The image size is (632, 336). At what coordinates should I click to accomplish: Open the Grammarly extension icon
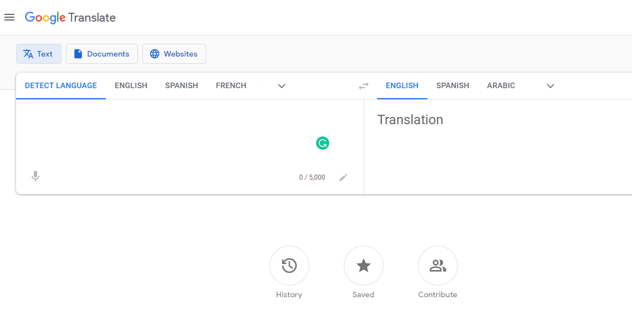pyautogui.click(x=323, y=143)
